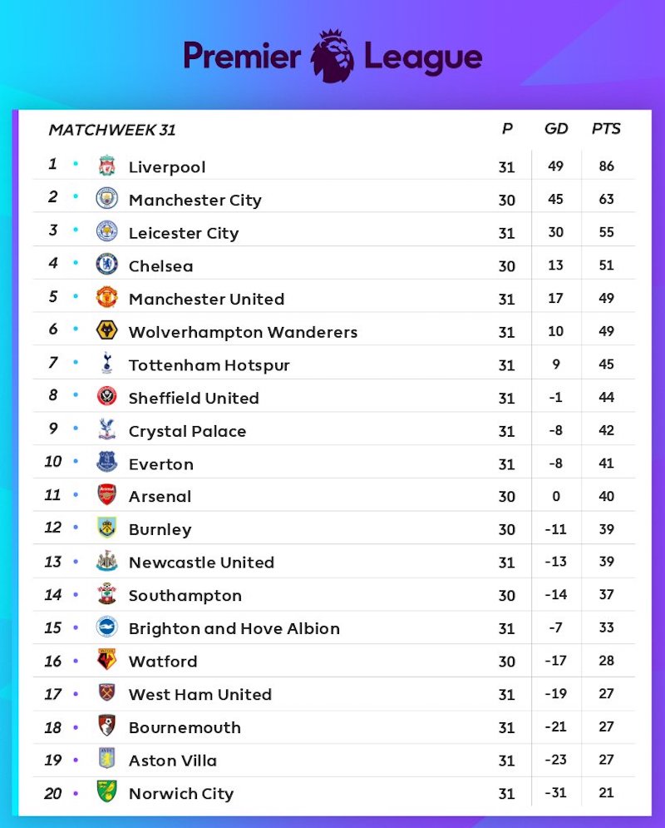
Task: Click the Tottenham Hotspur cockerel crest
Action: [x=106, y=364]
